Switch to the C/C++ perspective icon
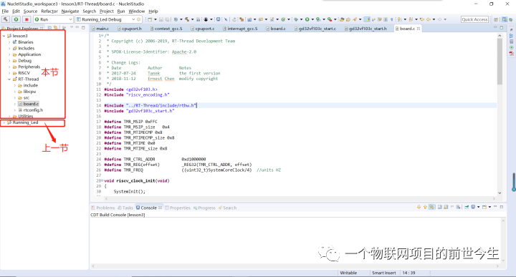The width and height of the screenshot is (516, 277). (505, 19)
